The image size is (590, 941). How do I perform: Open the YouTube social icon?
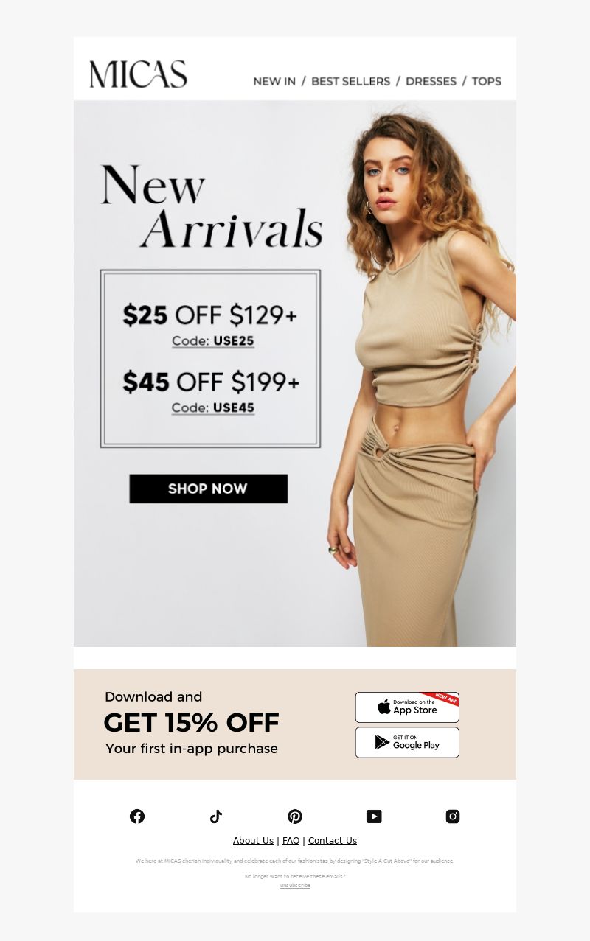tap(374, 816)
